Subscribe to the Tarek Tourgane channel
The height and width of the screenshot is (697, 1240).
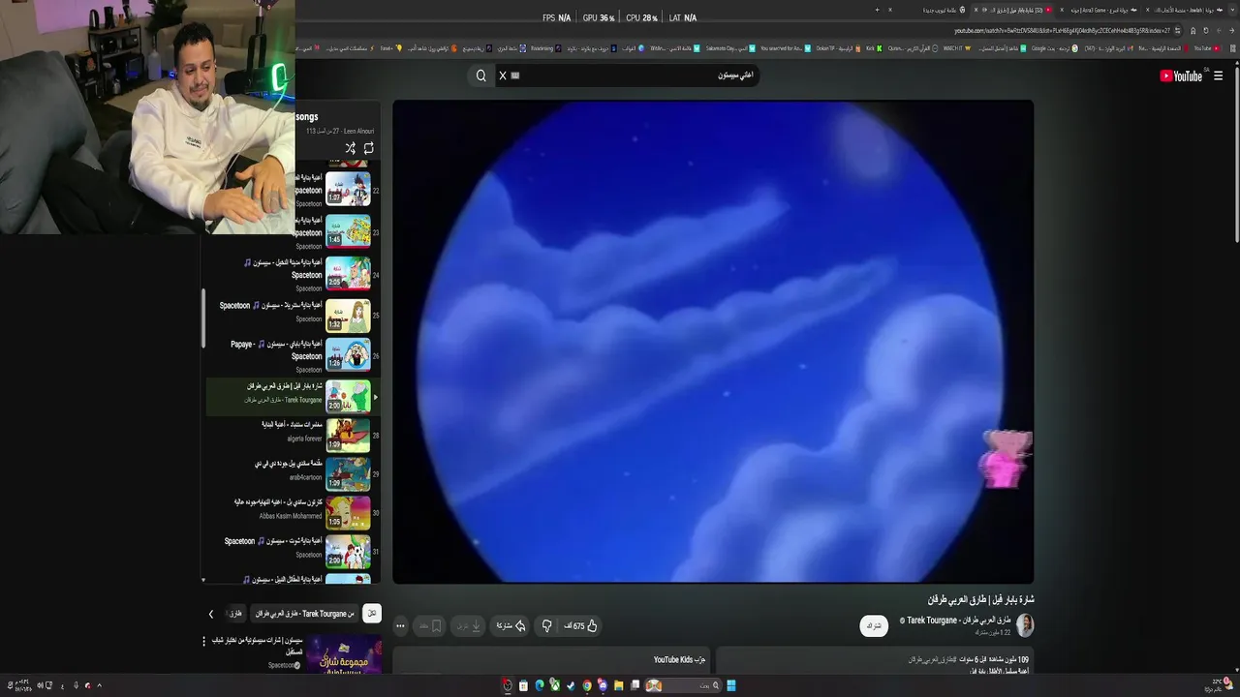coord(874,625)
